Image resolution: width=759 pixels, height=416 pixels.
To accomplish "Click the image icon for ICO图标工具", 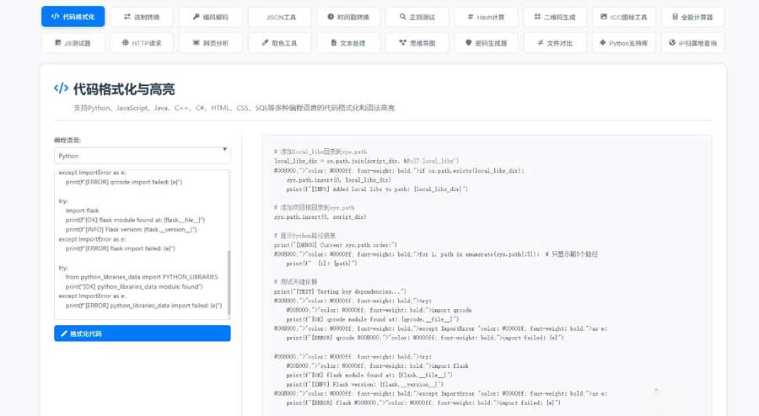I will pos(604,17).
